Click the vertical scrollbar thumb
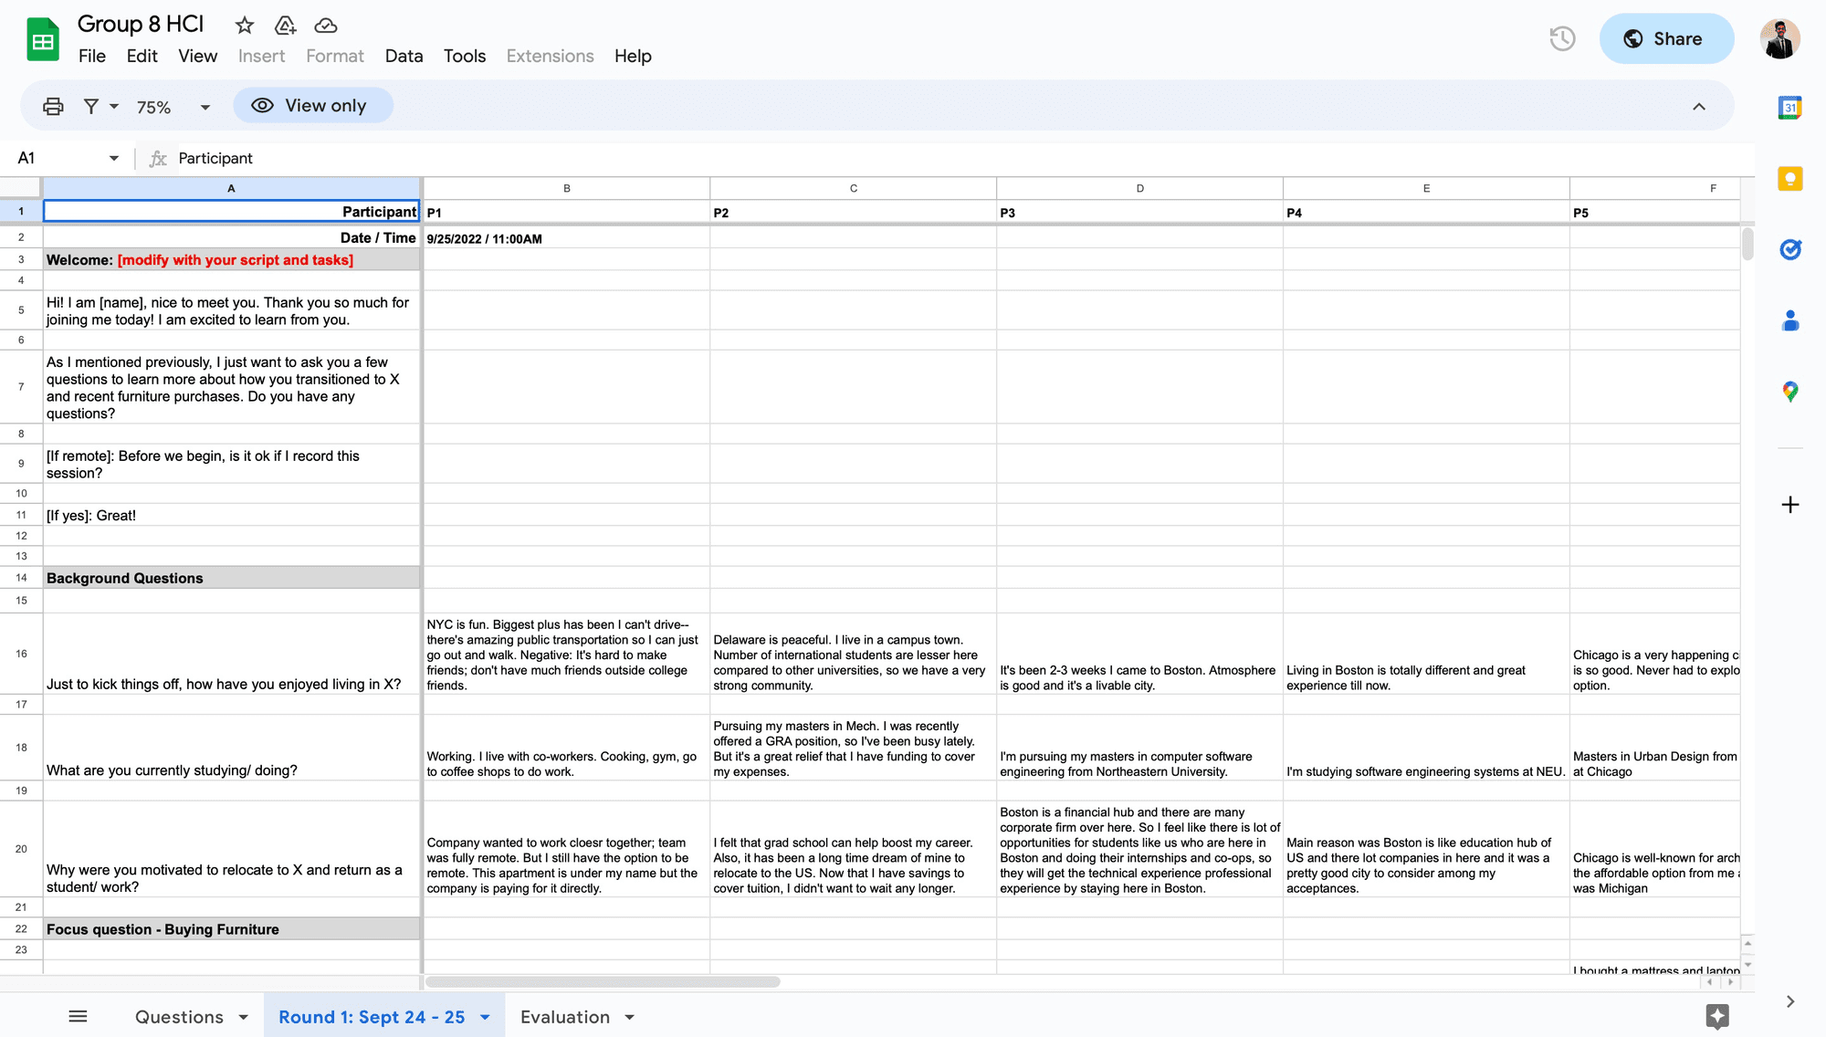1826x1037 pixels. [x=1747, y=244]
